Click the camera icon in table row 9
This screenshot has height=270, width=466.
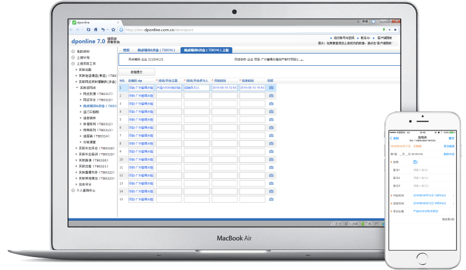pyautogui.click(x=271, y=152)
